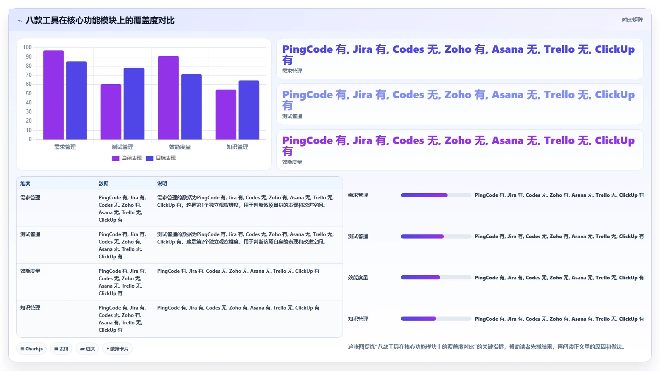Open the 测试管理 data card headline
The width and height of the screenshot is (660, 371).
pyautogui.click(x=458, y=100)
